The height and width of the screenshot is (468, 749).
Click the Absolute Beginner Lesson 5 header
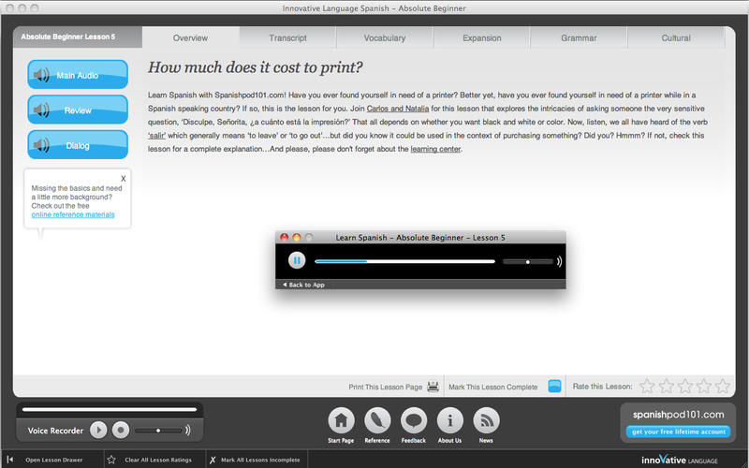[68, 37]
